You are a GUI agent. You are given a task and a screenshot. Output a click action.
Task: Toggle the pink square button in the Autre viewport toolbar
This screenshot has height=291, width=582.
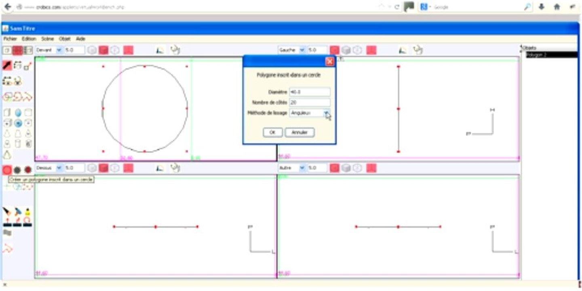coord(371,168)
